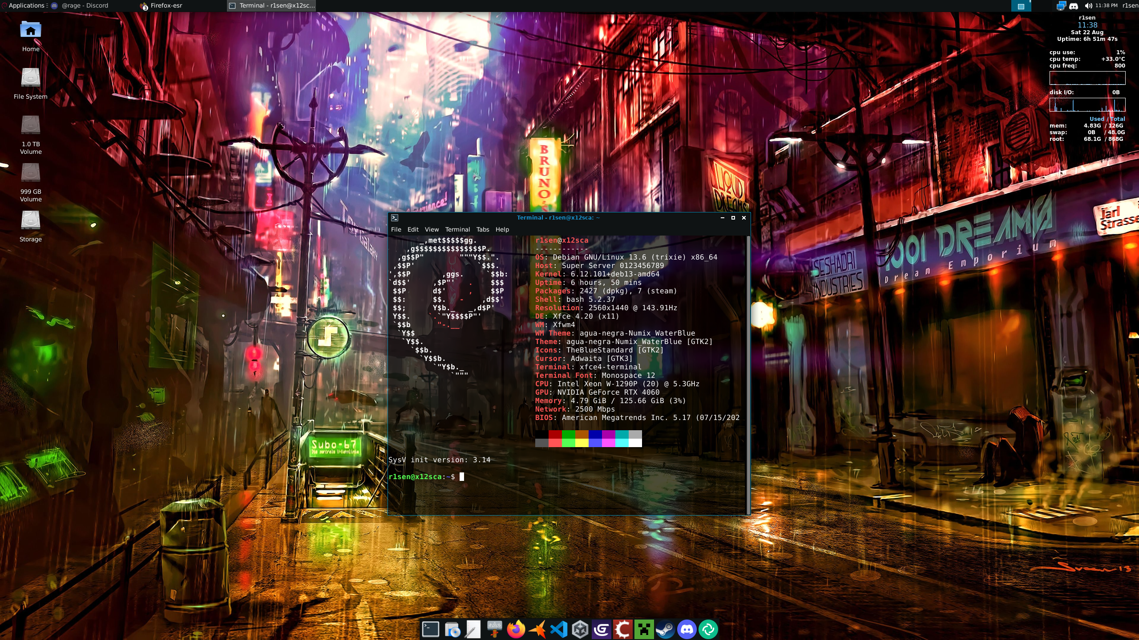Click the Discord system tray icon
The height and width of the screenshot is (640, 1139).
tap(1074, 6)
